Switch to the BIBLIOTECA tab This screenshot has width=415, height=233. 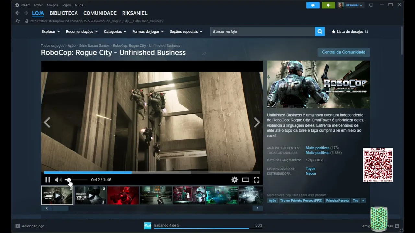[64, 13]
